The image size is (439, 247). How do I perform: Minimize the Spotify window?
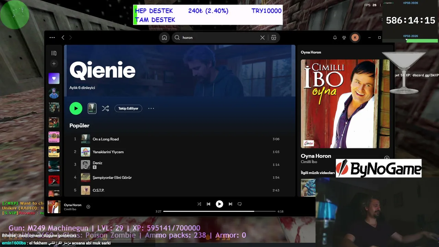click(369, 38)
